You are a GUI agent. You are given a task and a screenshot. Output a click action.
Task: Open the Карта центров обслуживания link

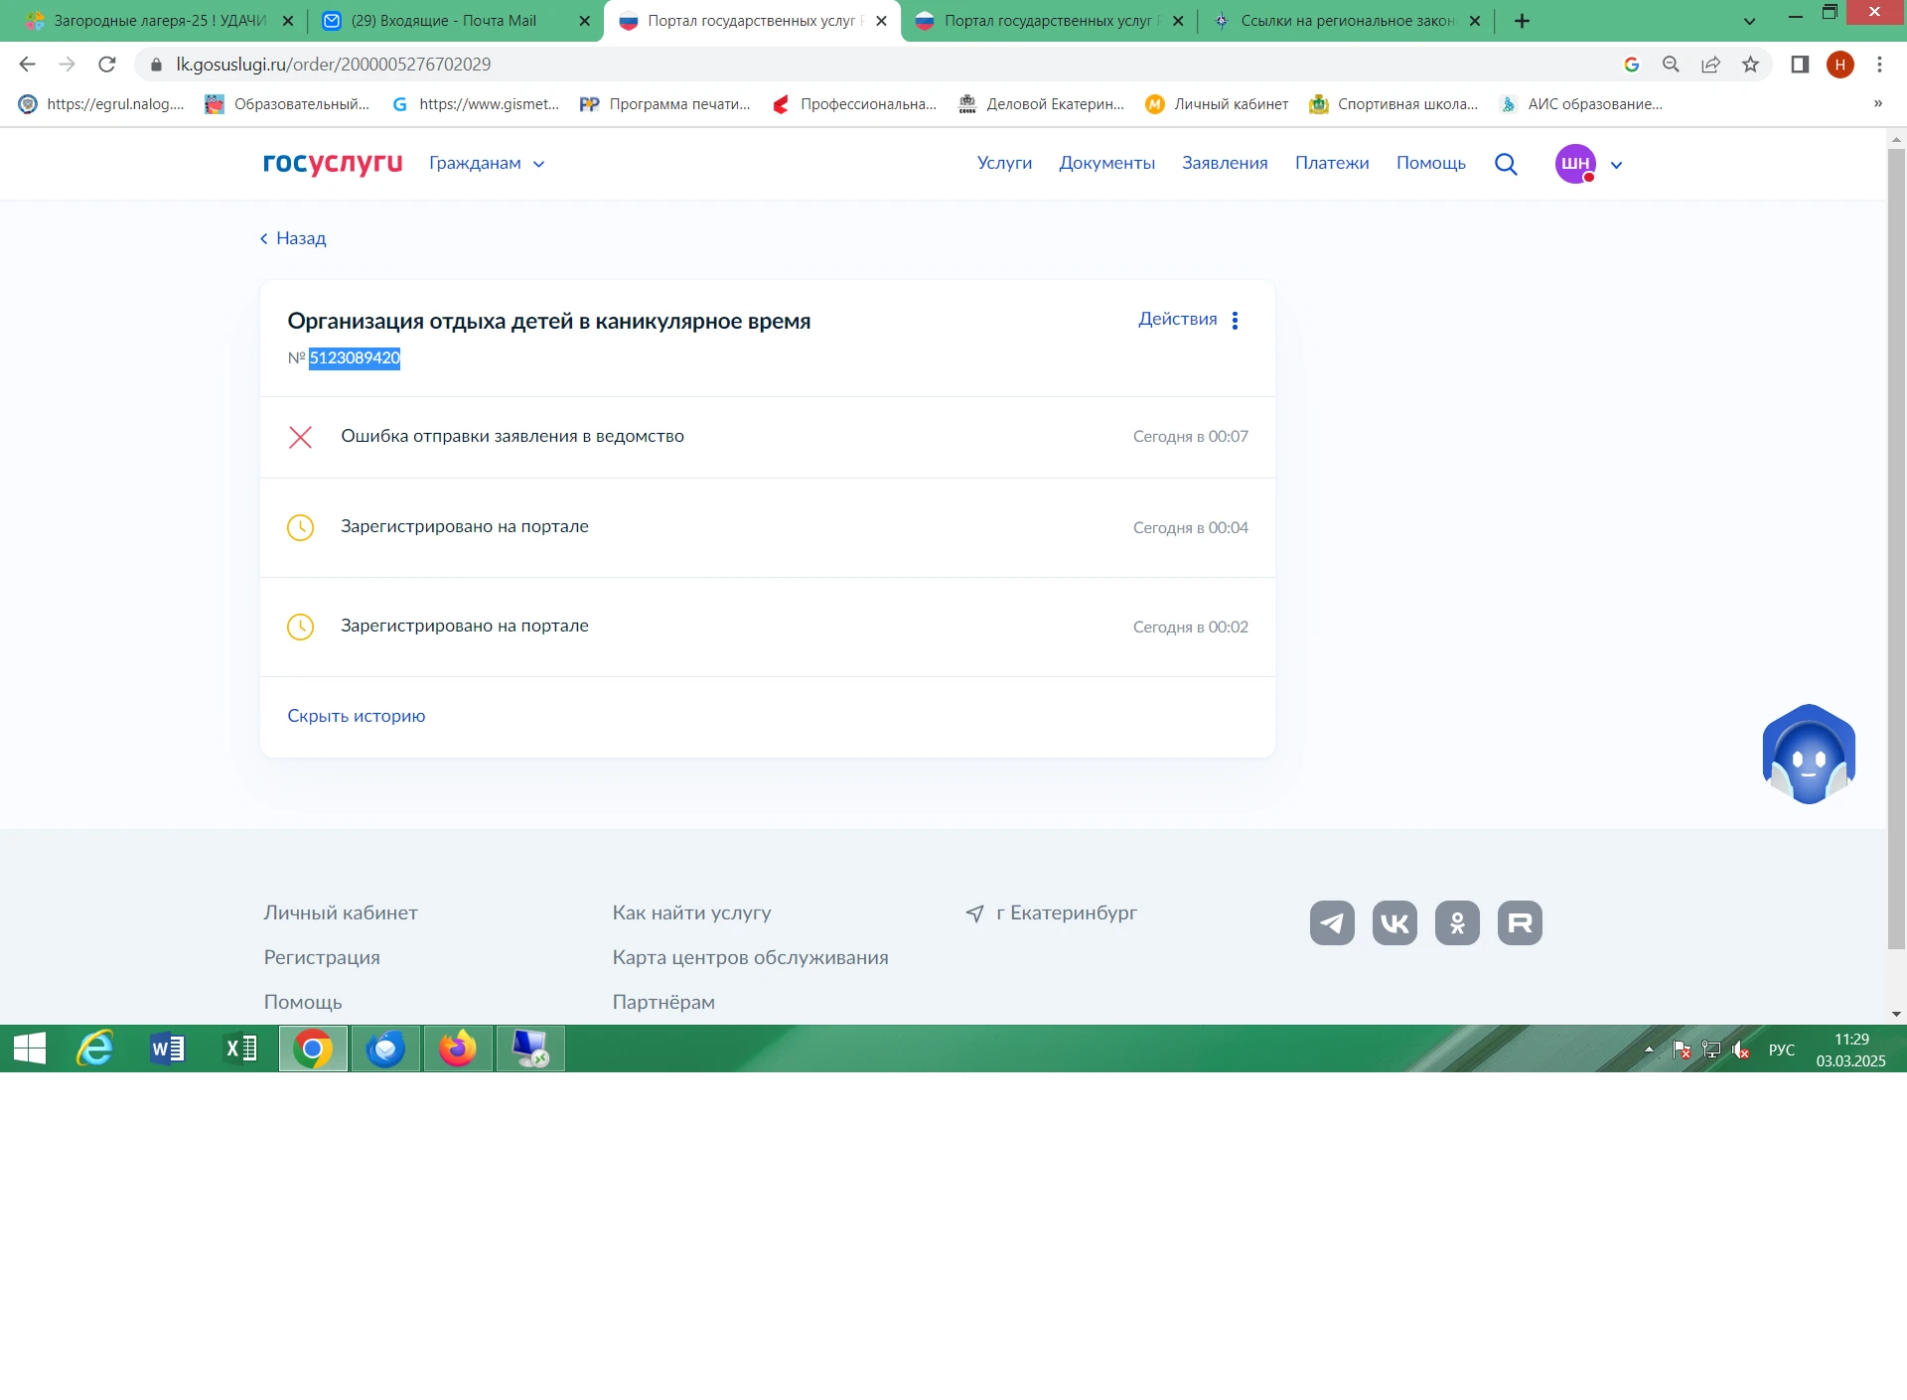tap(750, 957)
